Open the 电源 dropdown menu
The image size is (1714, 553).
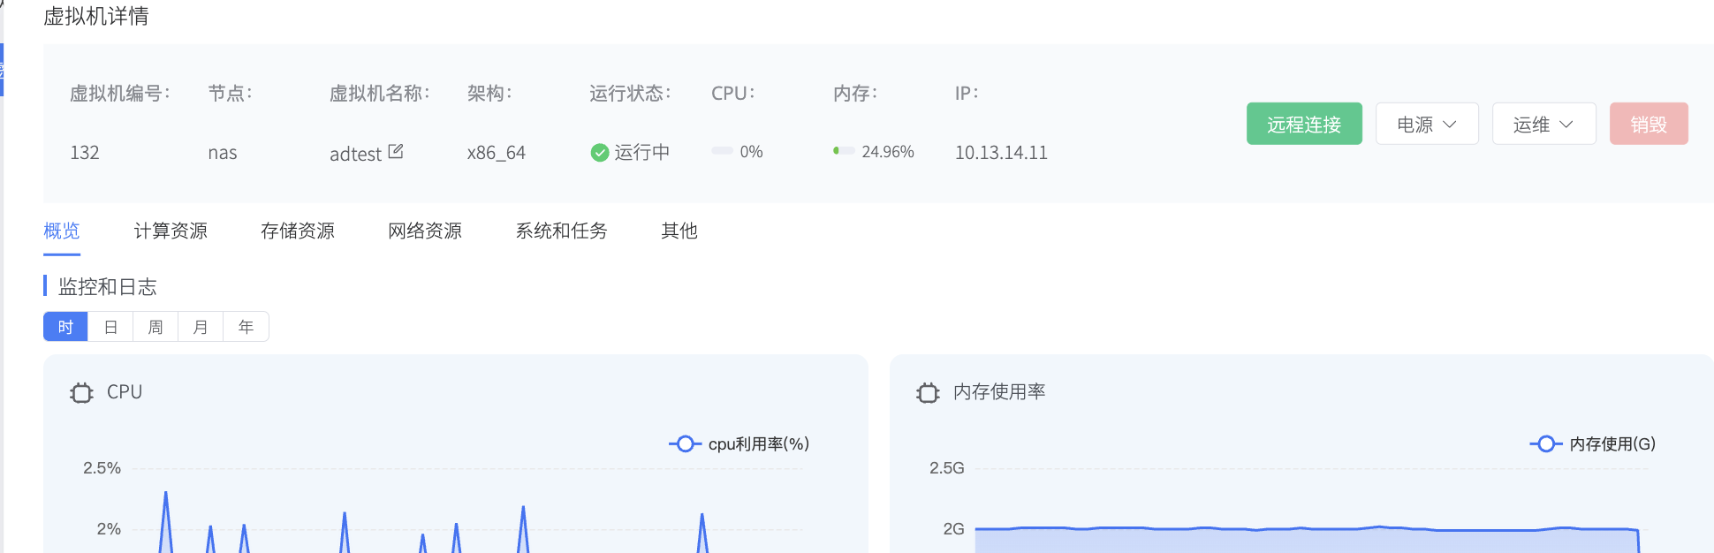point(1427,124)
